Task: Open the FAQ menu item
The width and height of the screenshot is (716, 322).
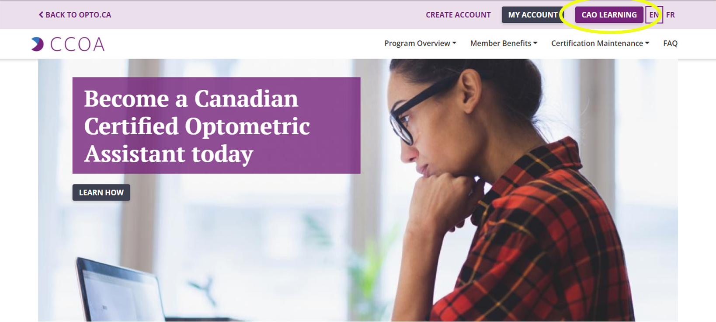Action: pos(670,43)
